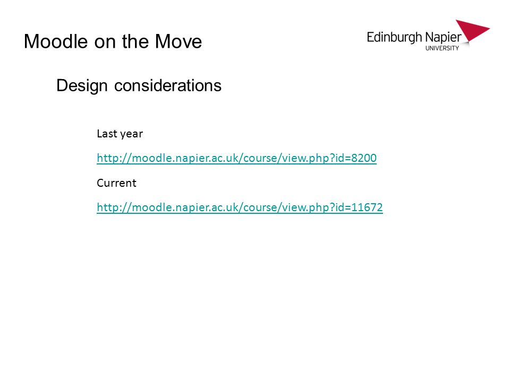Click the UNIVERSITY text under the logo

442,48
